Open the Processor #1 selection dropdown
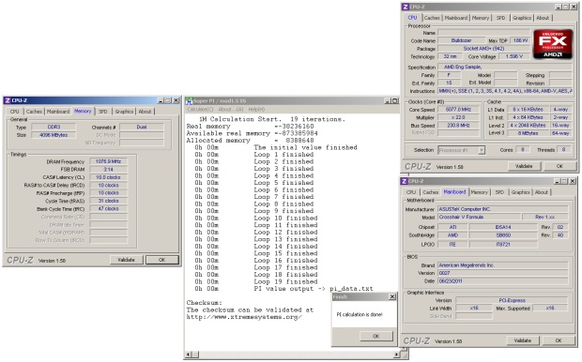Image resolution: width=582 pixels, height=362 pixels. pos(482,150)
